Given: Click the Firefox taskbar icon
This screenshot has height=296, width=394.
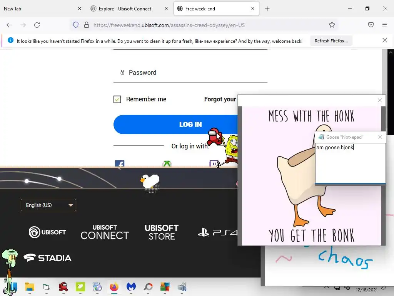Looking at the screenshot, I should pos(114,287).
